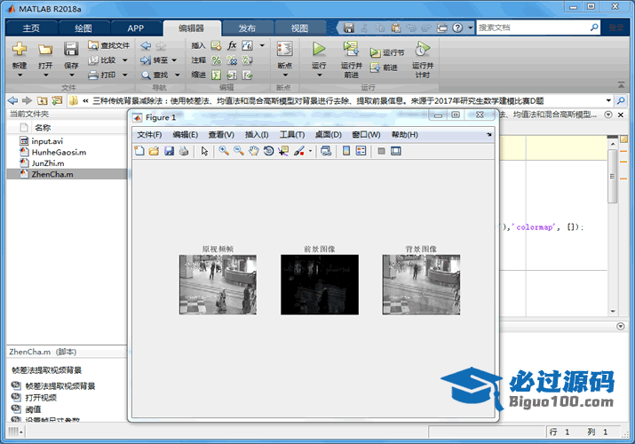Switch to the Plots (绘图) tab

[x=83, y=28]
